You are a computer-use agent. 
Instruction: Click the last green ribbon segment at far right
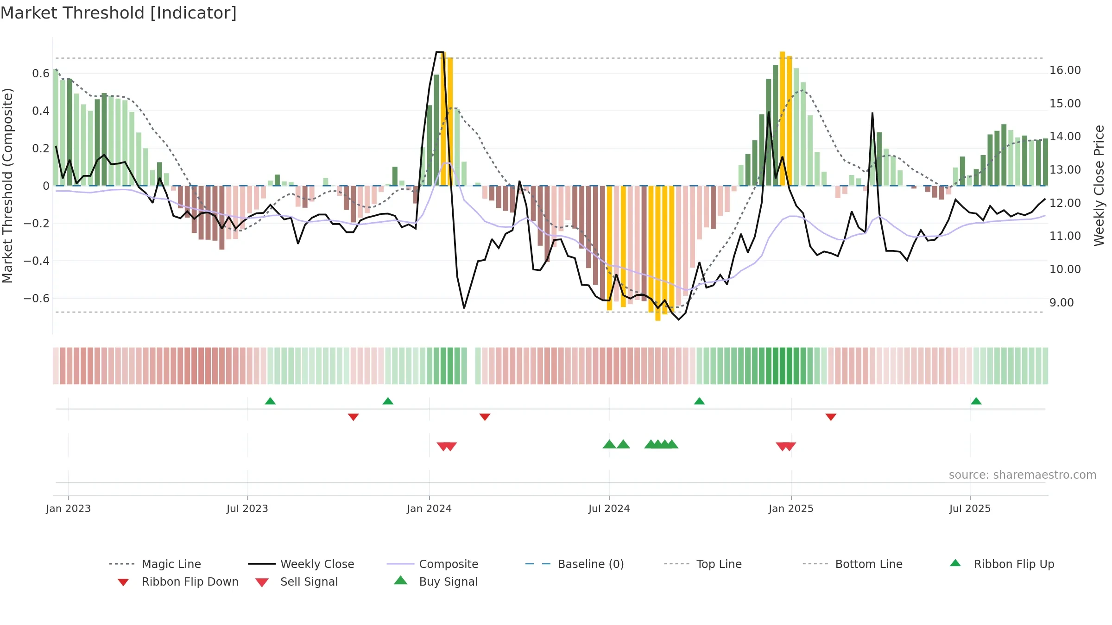pyautogui.click(x=1045, y=366)
